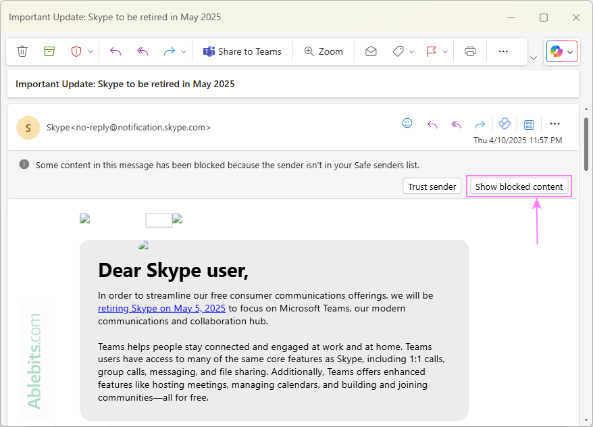
Task: Expand the Copilot dropdown arrow
Action: (x=570, y=52)
